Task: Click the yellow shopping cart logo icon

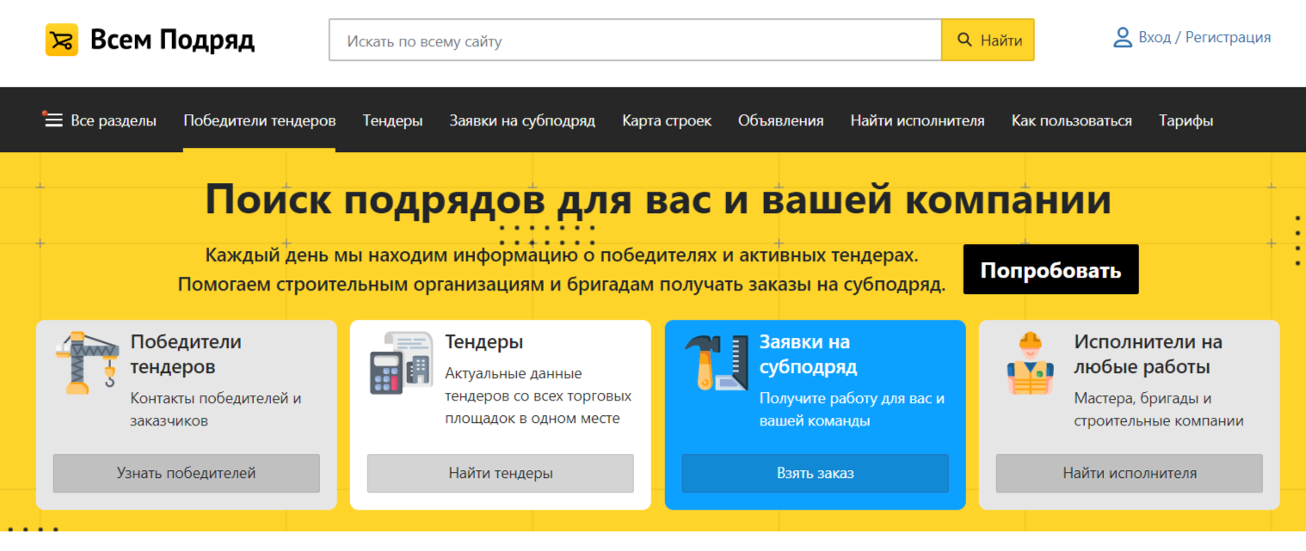Action: click(x=61, y=39)
